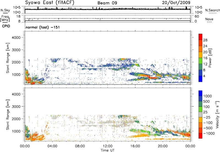This screenshot has width=220, height=152.
Task: Click the "Freq. [MHz]" axis label
Action: click(5, 19)
